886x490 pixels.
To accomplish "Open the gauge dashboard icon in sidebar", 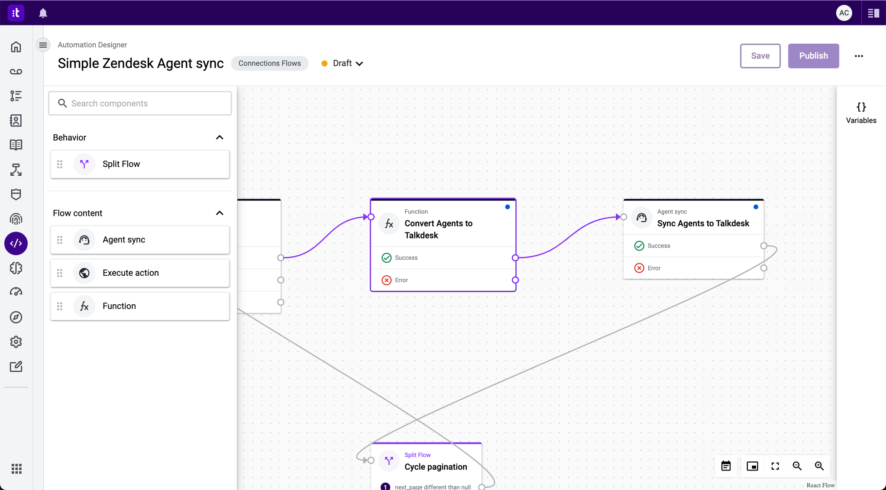I will (16, 292).
